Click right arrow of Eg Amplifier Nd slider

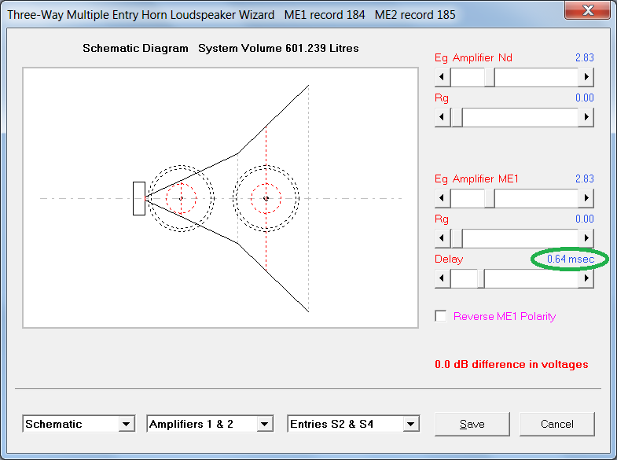pyautogui.click(x=586, y=77)
